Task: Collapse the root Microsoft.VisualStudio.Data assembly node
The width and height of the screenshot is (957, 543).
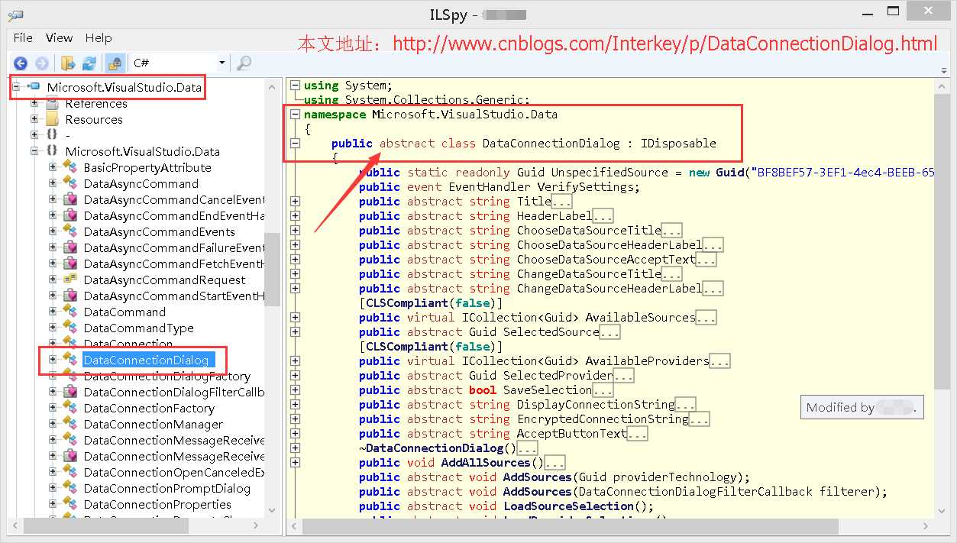Action: pyautogui.click(x=16, y=87)
